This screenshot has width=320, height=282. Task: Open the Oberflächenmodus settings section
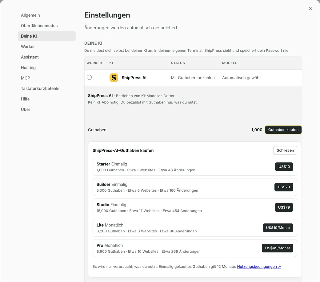(47, 26)
